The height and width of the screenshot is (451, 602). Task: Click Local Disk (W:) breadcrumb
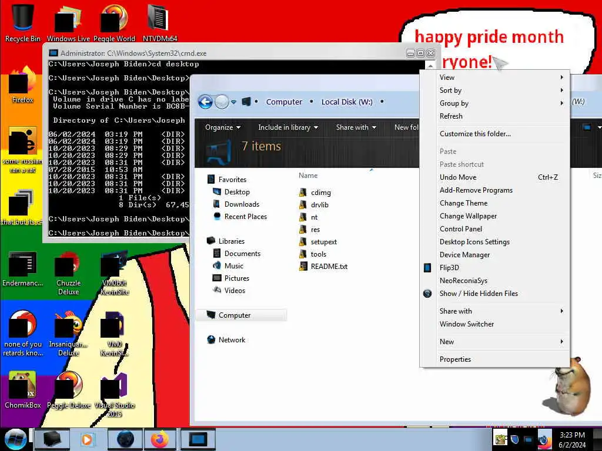point(347,102)
